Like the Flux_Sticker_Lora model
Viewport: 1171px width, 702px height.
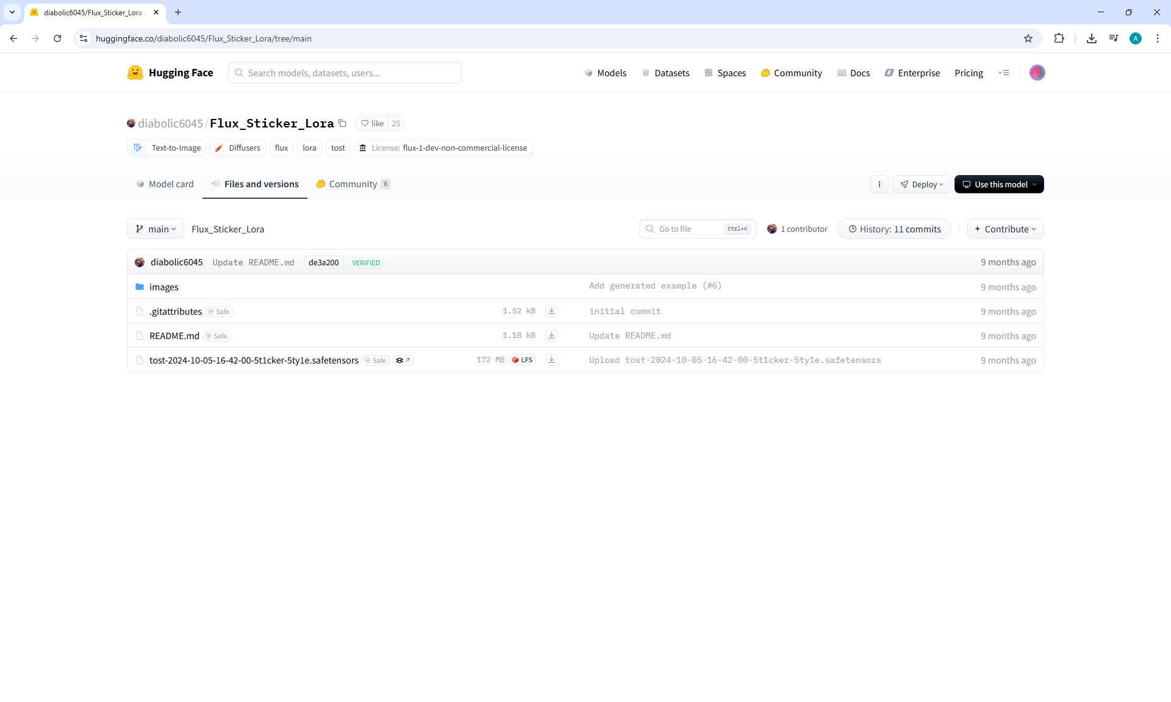click(372, 123)
